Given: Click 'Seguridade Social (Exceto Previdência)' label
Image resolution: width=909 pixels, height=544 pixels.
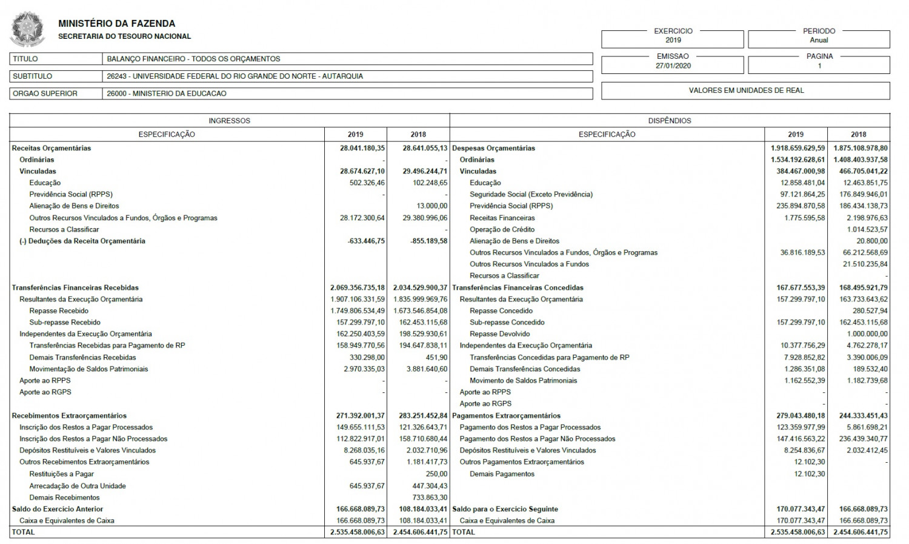Looking at the screenshot, I should click(531, 195).
